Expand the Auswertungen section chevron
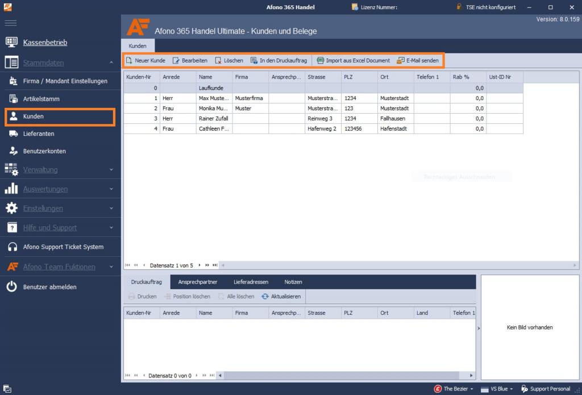Image resolution: width=582 pixels, height=395 pixels. (x=111, y=189)
